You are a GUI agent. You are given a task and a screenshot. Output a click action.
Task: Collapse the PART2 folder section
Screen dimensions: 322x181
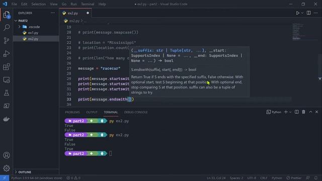36,21
